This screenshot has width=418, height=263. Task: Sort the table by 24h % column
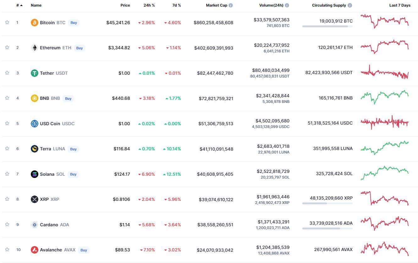(x=150, y=5)
